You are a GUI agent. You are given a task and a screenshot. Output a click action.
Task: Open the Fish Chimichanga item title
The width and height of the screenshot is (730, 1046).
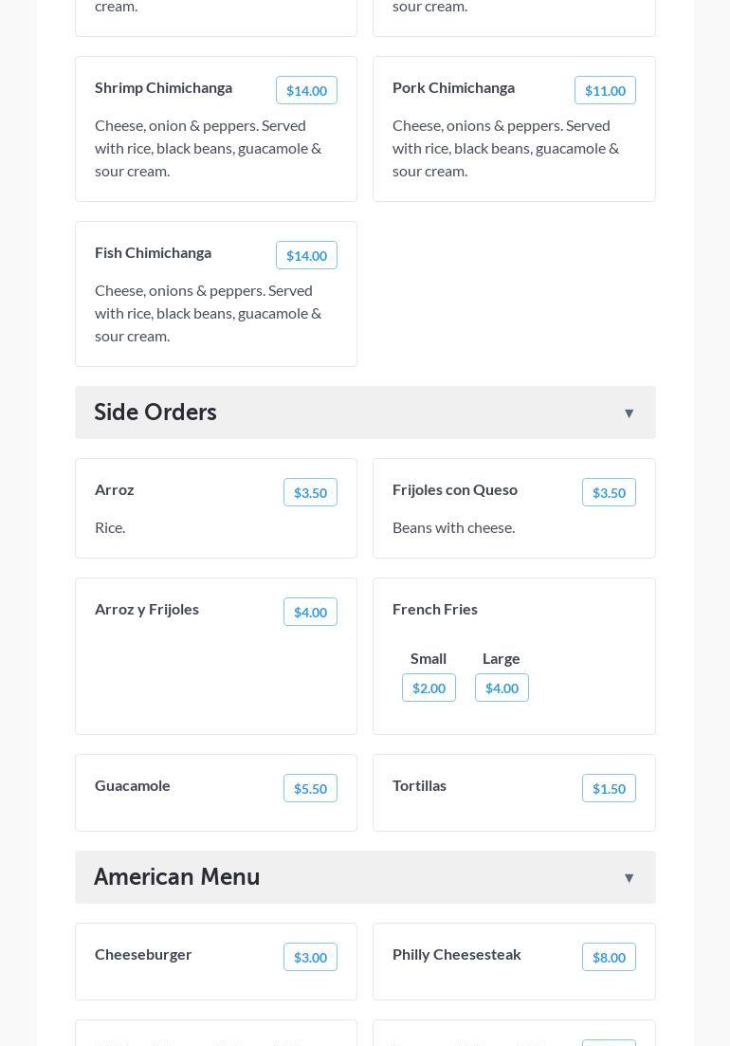pyautogui.click(x=153, y=252)
